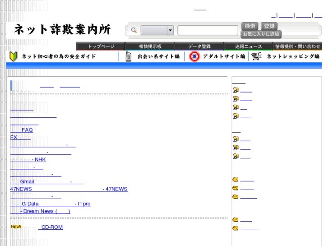
Task: Open the news link ending in NHK
Action: coord(28,159)
